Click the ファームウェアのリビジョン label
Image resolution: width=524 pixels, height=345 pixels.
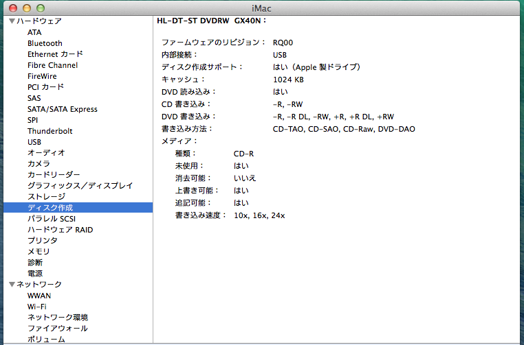click(214, 43)
